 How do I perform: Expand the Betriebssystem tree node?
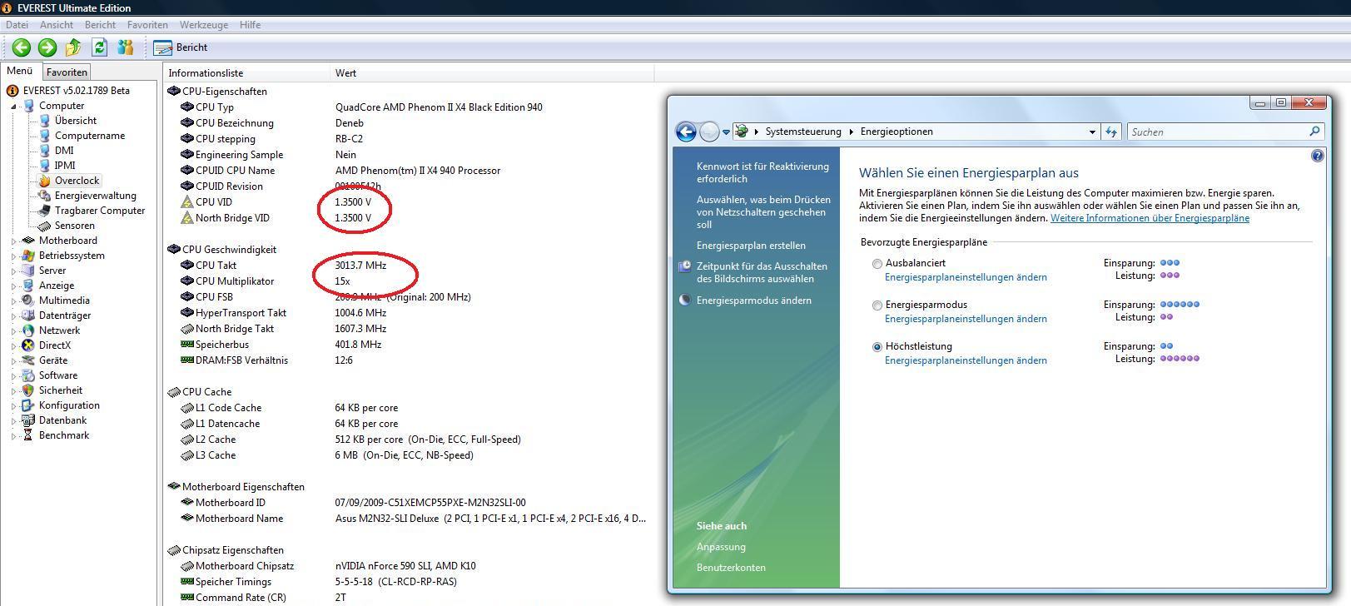click(13, 256)
